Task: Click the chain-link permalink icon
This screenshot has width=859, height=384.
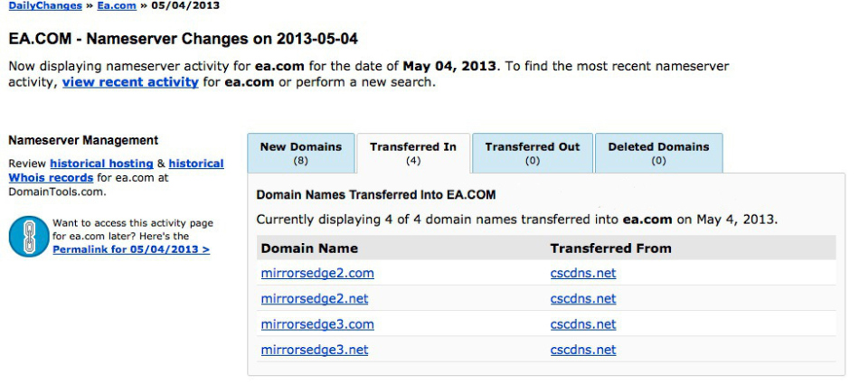Action: 27,236
